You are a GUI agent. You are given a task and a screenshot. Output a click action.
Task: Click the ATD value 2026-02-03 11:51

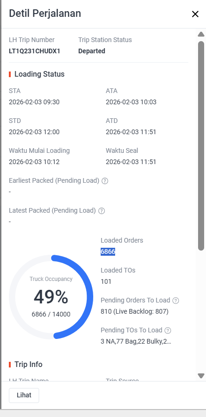[131, 132]
